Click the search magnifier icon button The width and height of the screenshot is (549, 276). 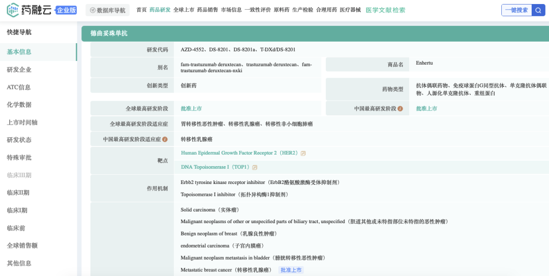click(538, 10)
